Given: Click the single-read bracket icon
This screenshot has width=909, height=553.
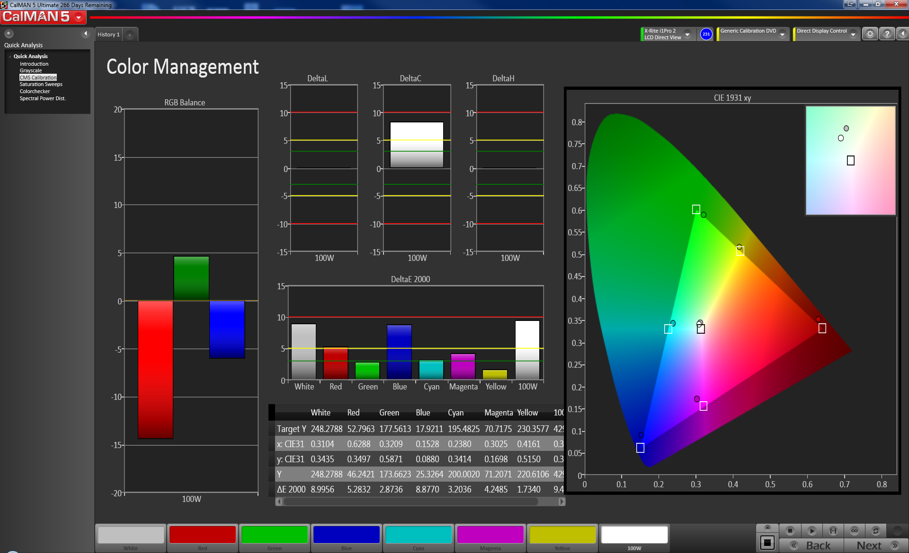Looking at the screenshot, I should tap(833, 531).
